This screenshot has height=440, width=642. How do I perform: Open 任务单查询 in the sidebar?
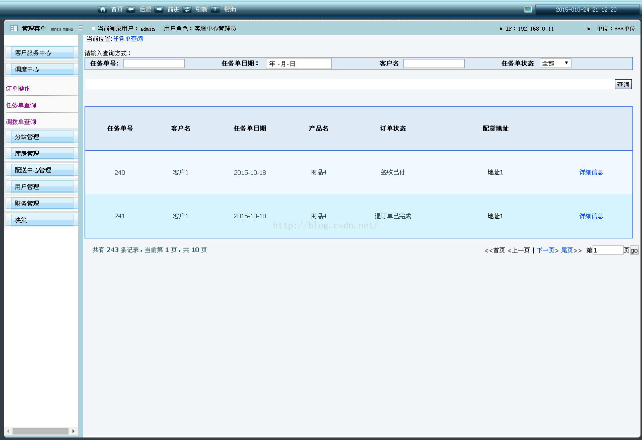coord(21,105)
